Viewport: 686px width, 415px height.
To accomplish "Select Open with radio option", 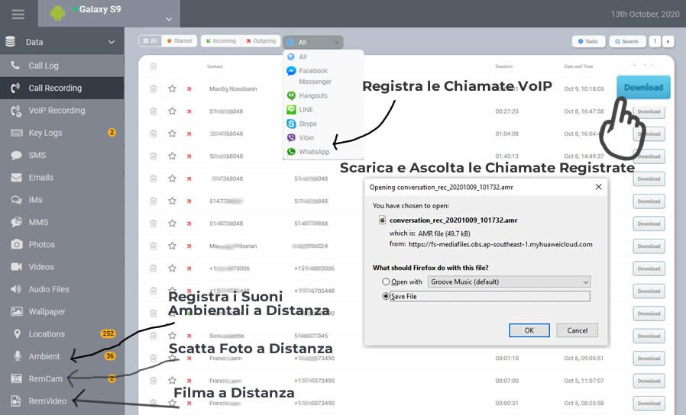I will tap(386, 281).
